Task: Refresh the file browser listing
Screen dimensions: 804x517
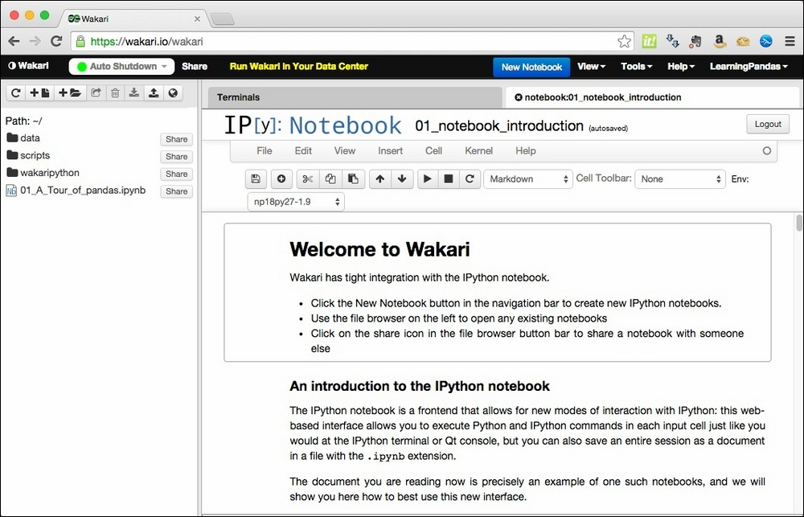Action: coord(16,92)
